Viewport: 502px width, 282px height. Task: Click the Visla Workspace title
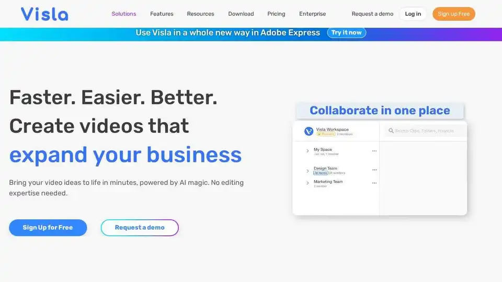tap(333, 130)
